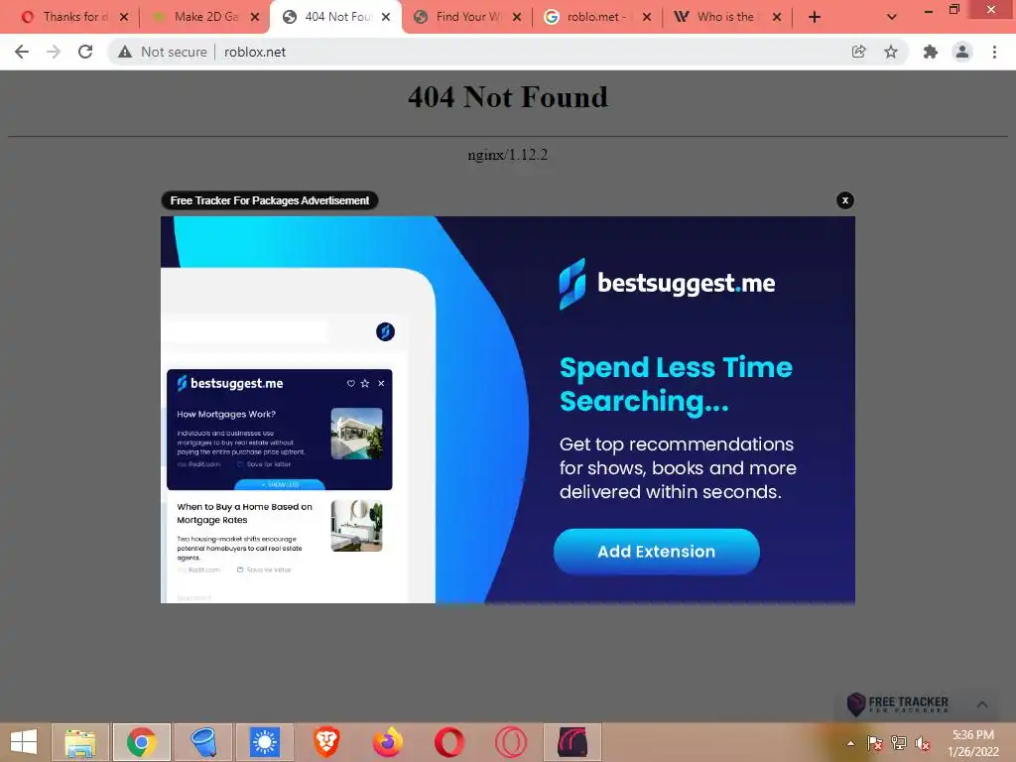Viewport: 1016px width, 762px height.
Task: Launch Opera GX outlined icon from taskbar
Action: [x=511, y=742]
